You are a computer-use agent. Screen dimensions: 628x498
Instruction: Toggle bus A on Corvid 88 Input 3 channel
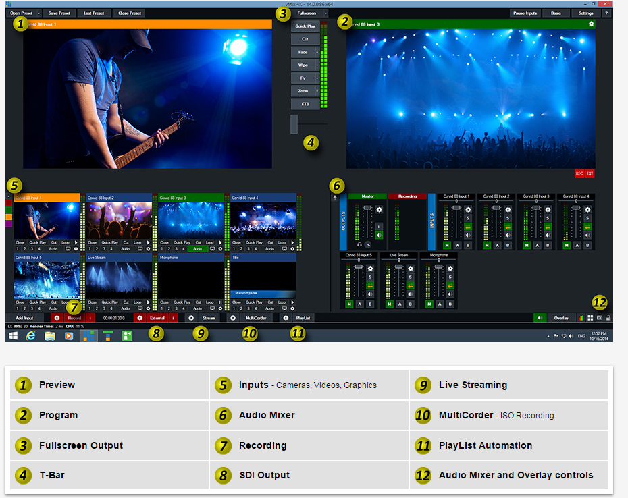tap(537, 245)
